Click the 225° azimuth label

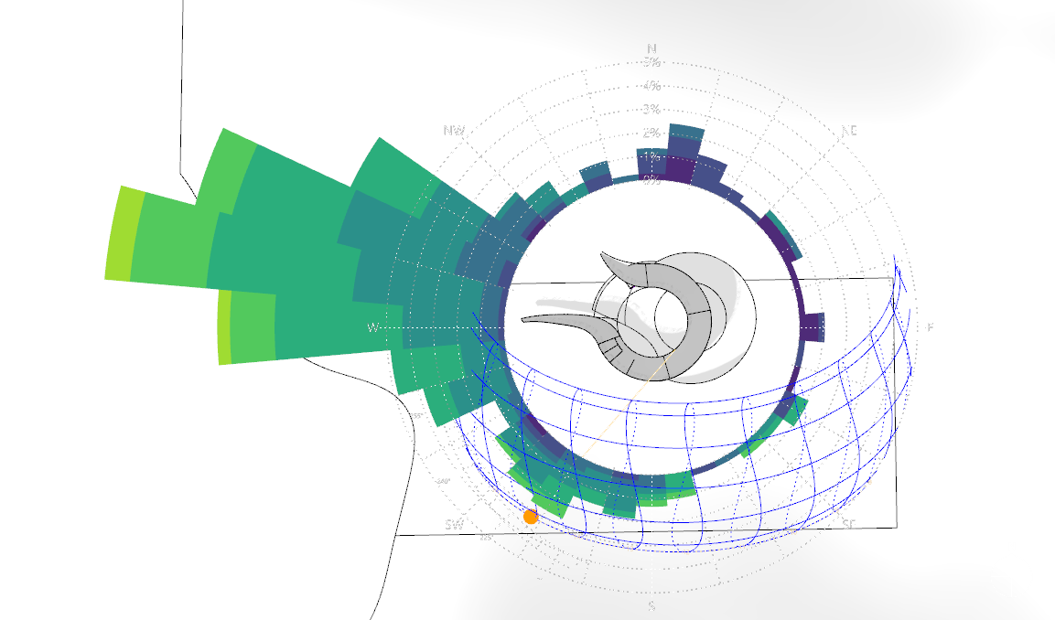(x=486, y=538)
